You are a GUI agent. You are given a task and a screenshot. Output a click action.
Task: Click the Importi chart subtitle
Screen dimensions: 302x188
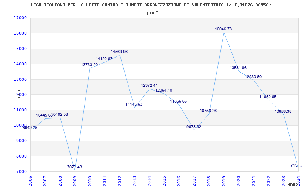point(151,13)
